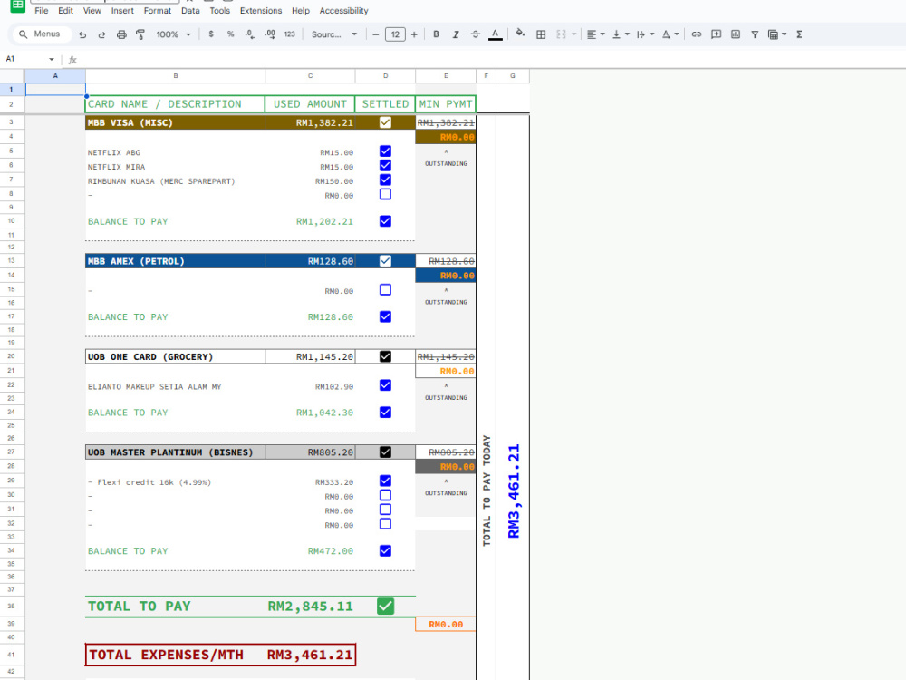Search the Menus box
This screenshot has width=906, height=680.
point(43,34)
